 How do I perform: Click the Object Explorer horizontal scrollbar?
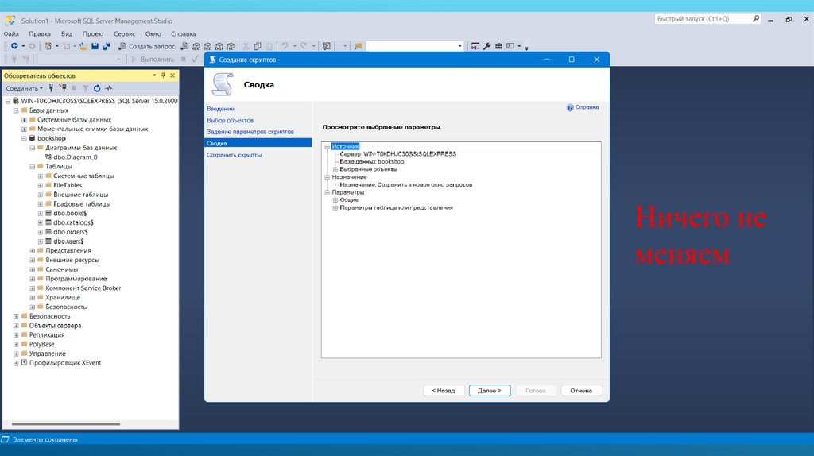[x=66, y=424]
